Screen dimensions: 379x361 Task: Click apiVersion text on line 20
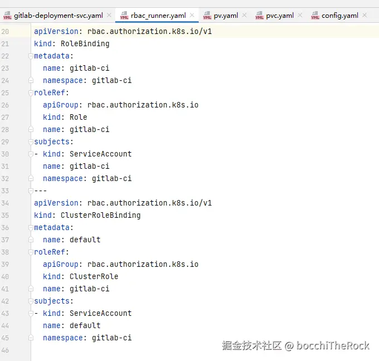pyautogui.click(x=123, y=31)
